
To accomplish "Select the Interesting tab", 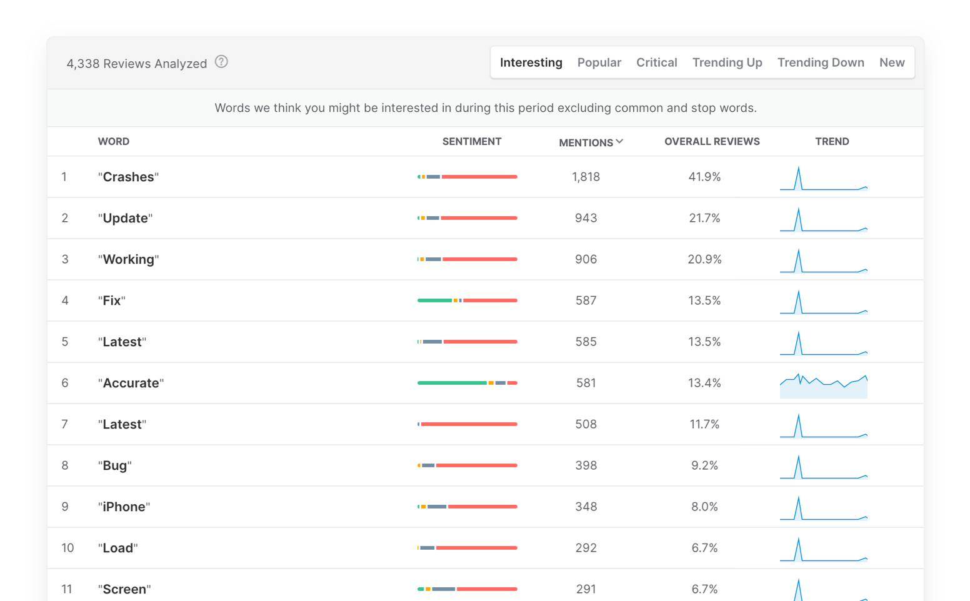I will (531, 62).
